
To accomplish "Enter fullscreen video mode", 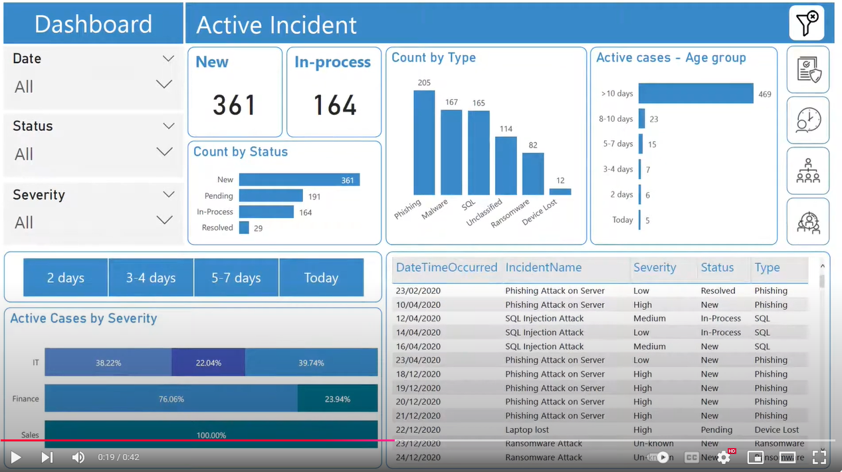I will tap(819, 457).
